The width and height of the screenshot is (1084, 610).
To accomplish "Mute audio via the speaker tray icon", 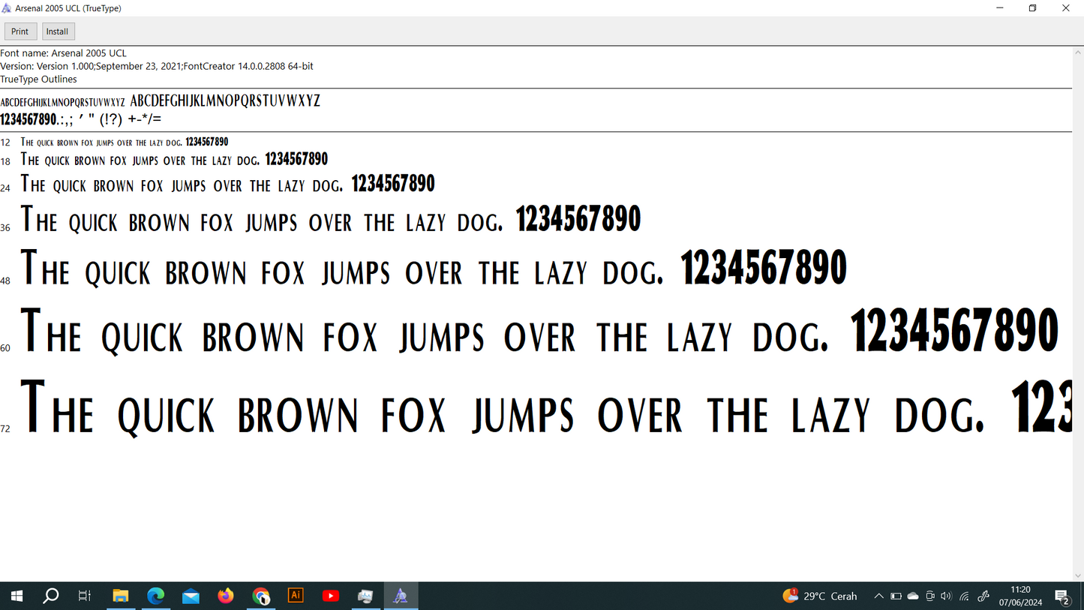I will (x=946, y=595).
